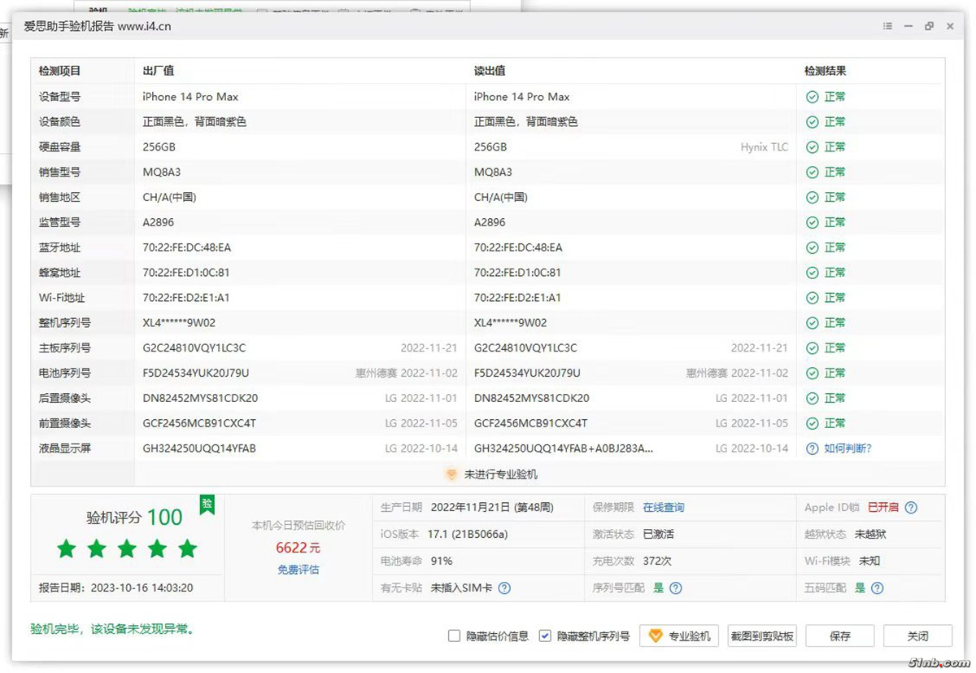Open the 在线查询 warranty link

(x=664, y=508)
